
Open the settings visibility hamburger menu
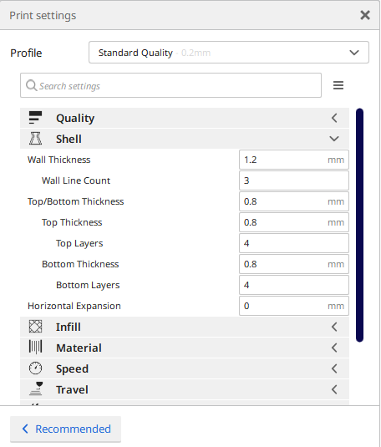click(x=338, y=85)
